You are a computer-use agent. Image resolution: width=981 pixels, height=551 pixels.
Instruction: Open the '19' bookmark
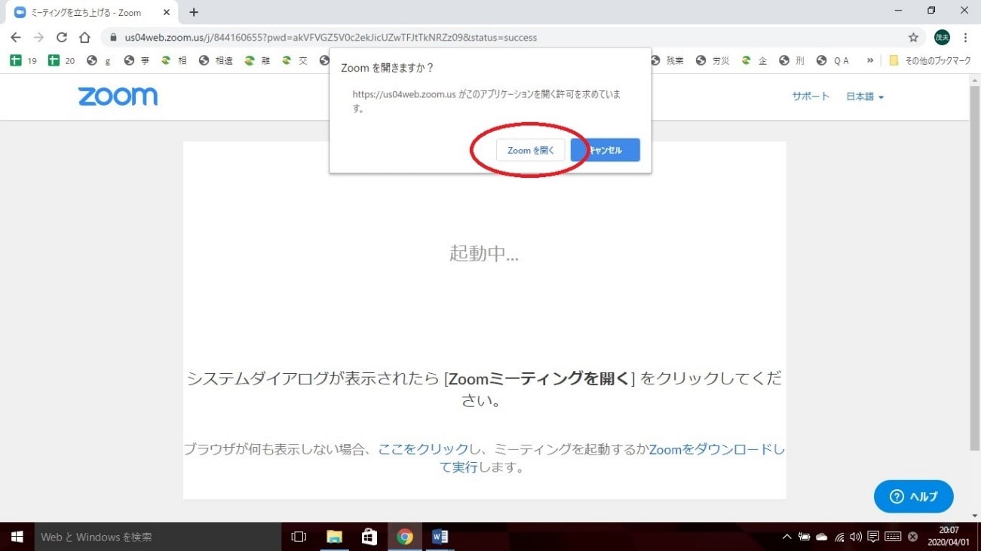[23, 61]
